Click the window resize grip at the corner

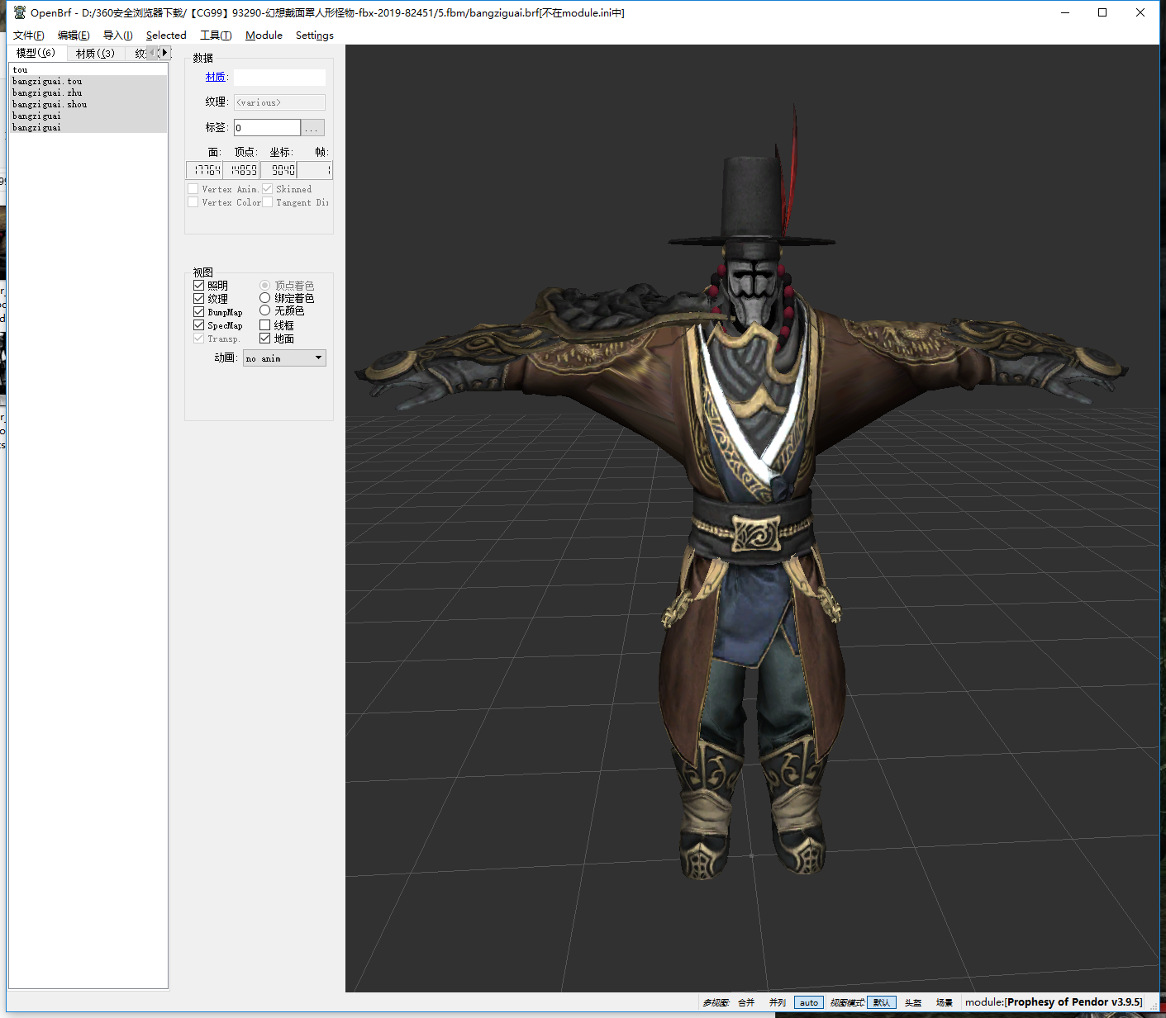1154,1005
